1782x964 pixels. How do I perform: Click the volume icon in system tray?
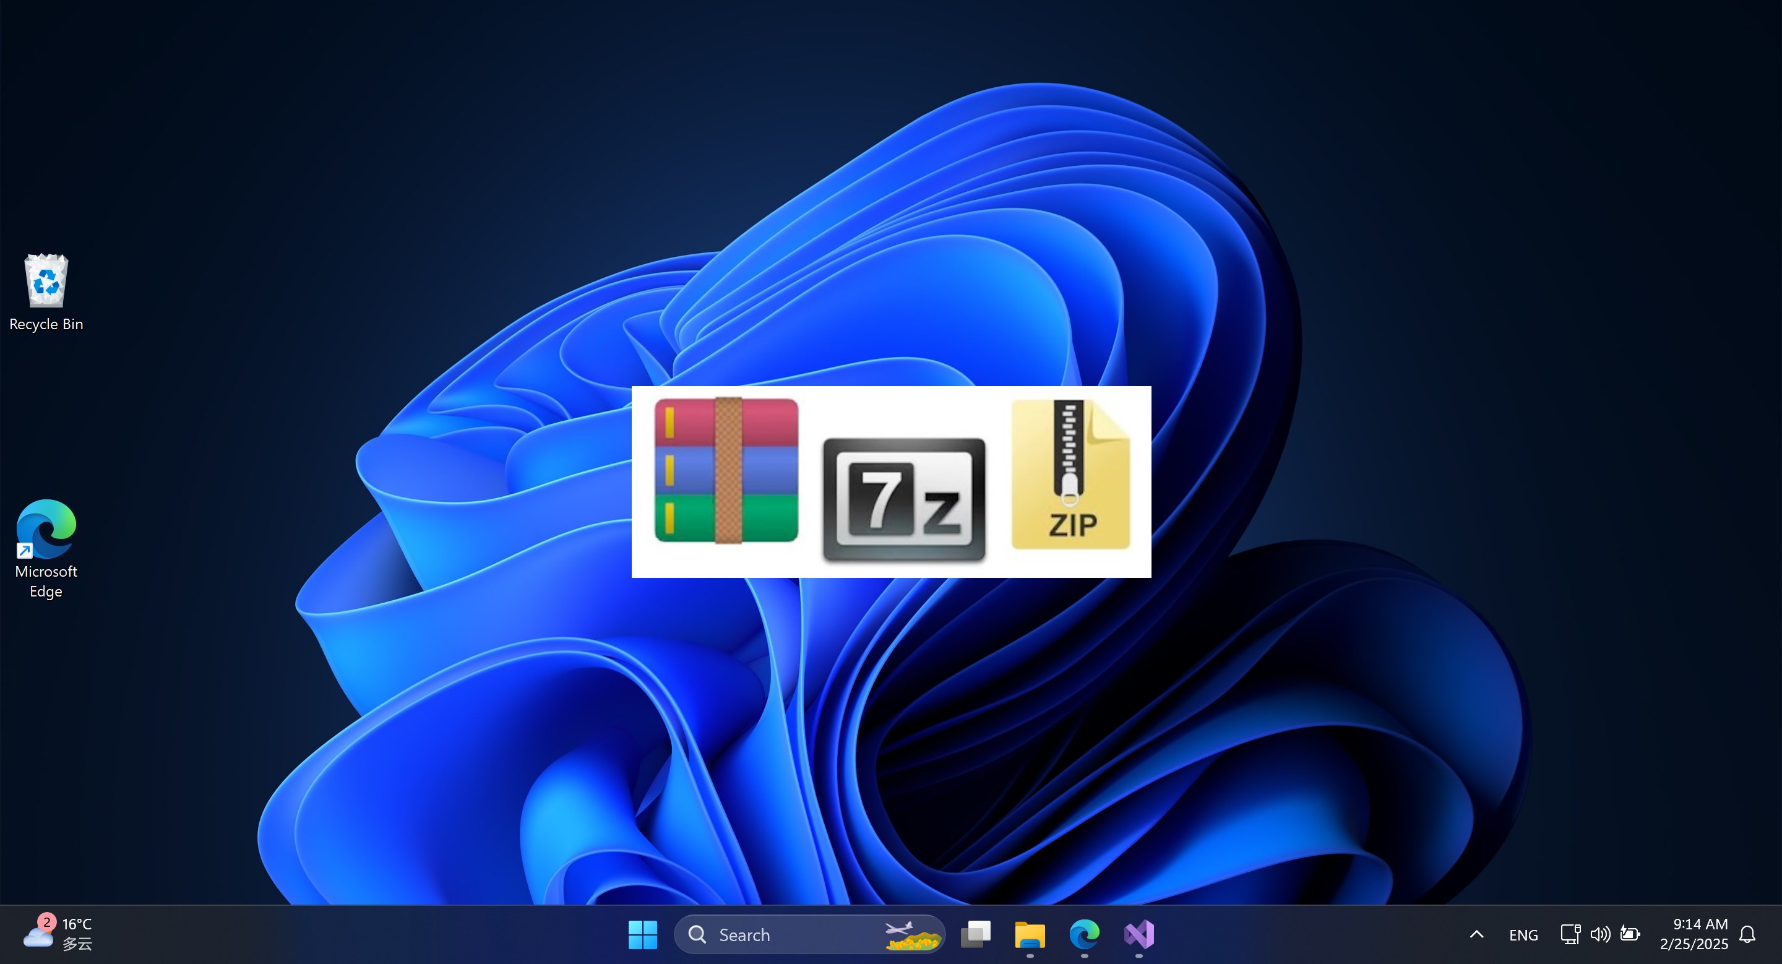pos(1600,934)
